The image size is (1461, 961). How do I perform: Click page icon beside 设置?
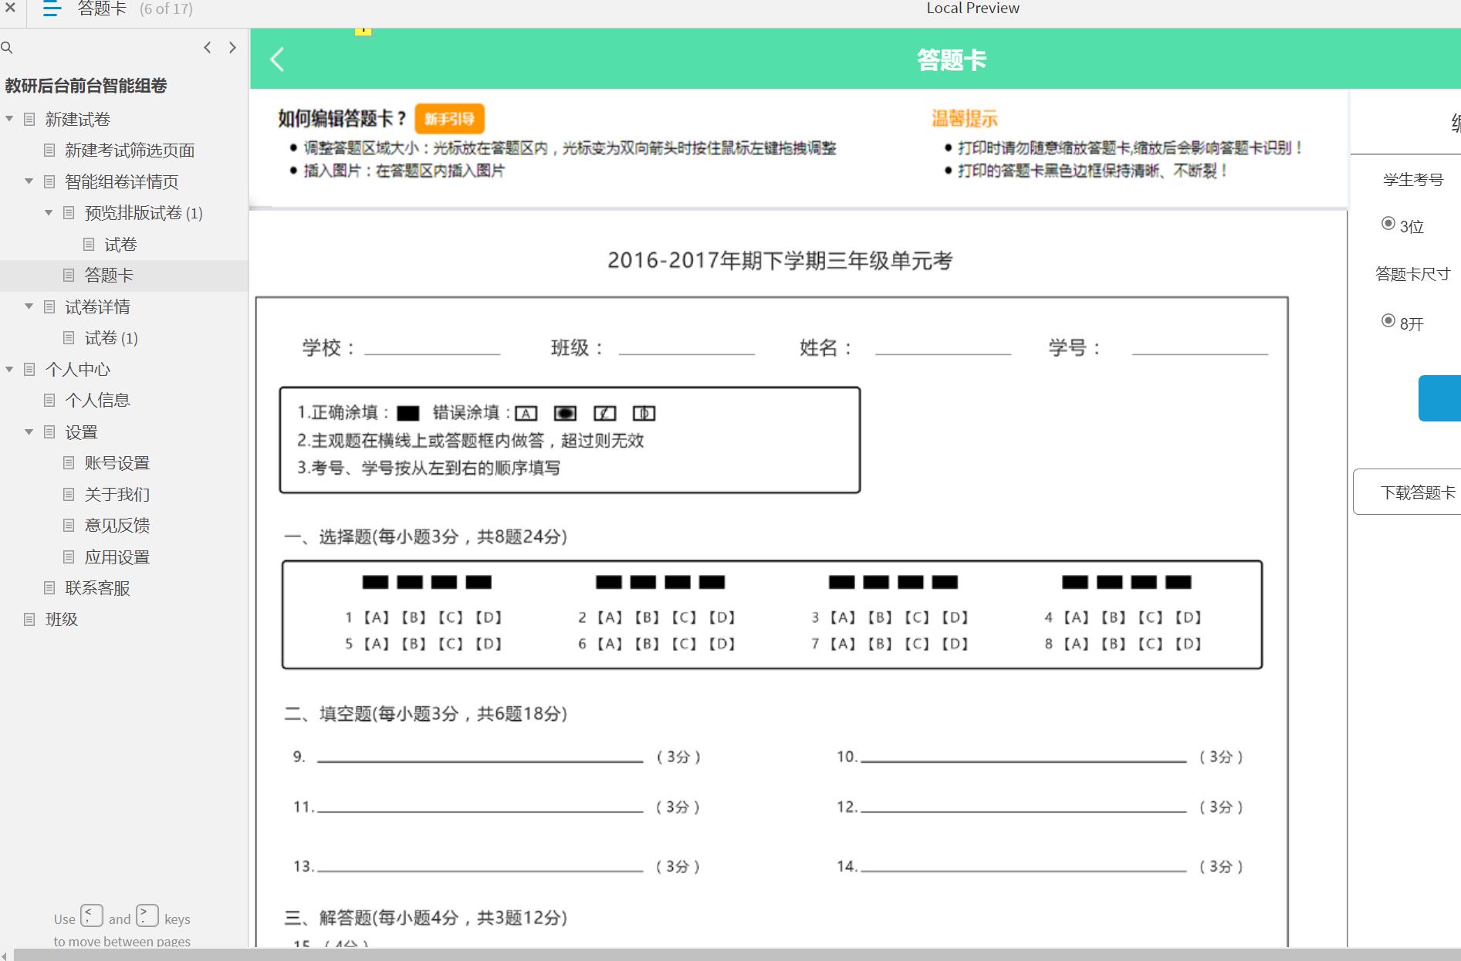[49, 431]
